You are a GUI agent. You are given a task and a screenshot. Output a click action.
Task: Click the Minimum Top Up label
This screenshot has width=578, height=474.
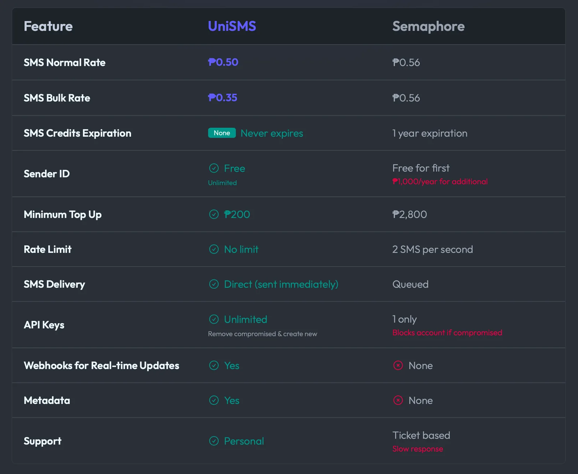[63, 214]
